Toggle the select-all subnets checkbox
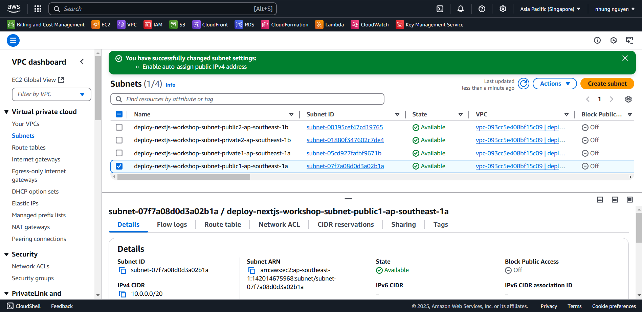Screen dimensions: 642x312 click(119, 114)
